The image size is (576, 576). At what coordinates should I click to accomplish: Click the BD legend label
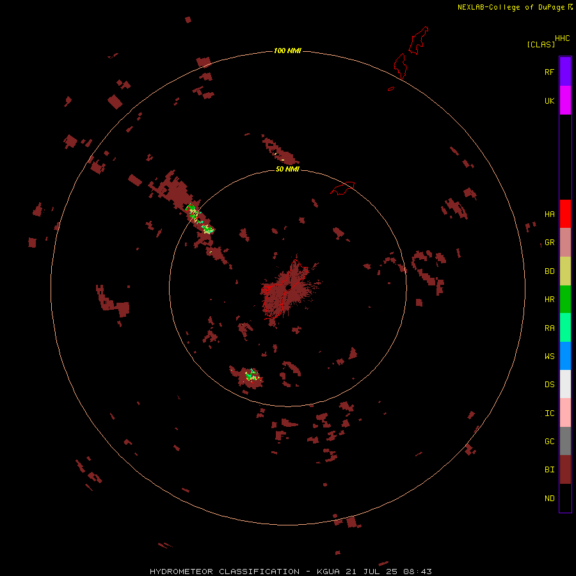tap(549, 271)
